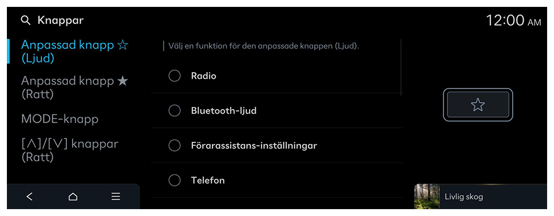Image resolution: width=554 pixels, height=216 pixels.
Task: Click the outlined star beside Anpassad knapp
Action: [122, 45]
